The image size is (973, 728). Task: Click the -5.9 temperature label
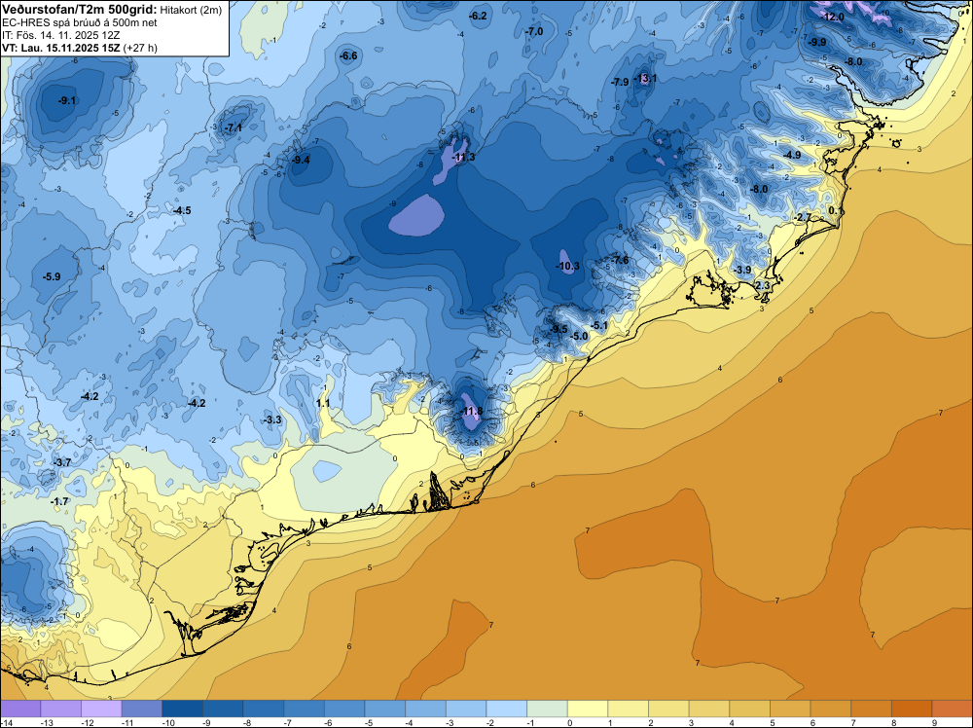coord(52,276)
